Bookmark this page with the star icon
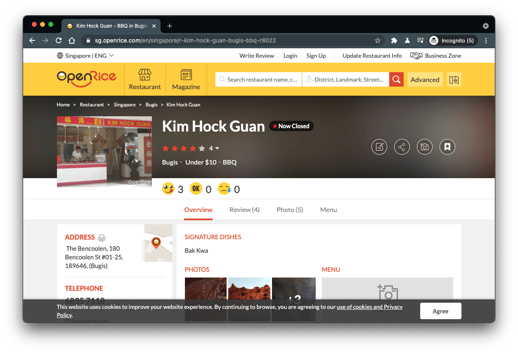This screenshot has width=518, height=353. 377,40
